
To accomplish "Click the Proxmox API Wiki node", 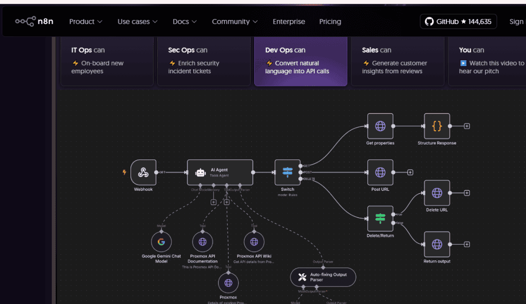I will click(254, 242).
